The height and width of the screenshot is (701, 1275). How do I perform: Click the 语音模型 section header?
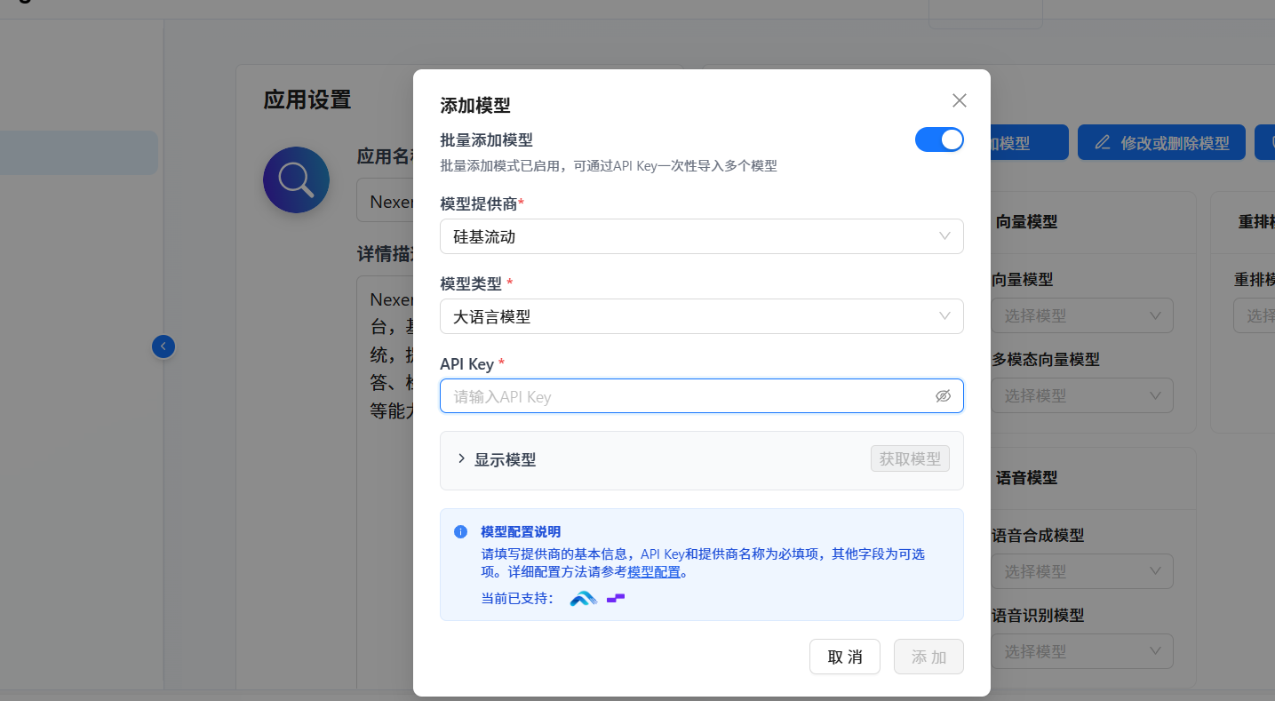pos(1026,478)
